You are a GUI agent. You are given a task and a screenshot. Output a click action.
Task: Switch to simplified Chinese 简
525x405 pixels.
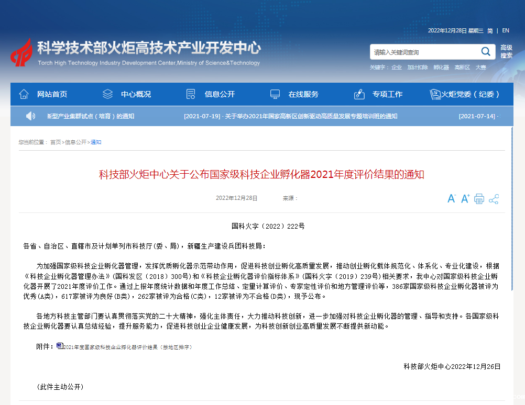(x=490, y=31)
